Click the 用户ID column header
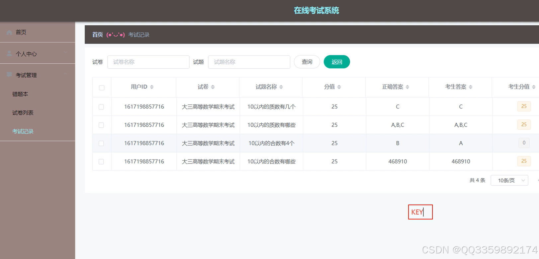The image size is (539, 259). [x=139, y=87]
